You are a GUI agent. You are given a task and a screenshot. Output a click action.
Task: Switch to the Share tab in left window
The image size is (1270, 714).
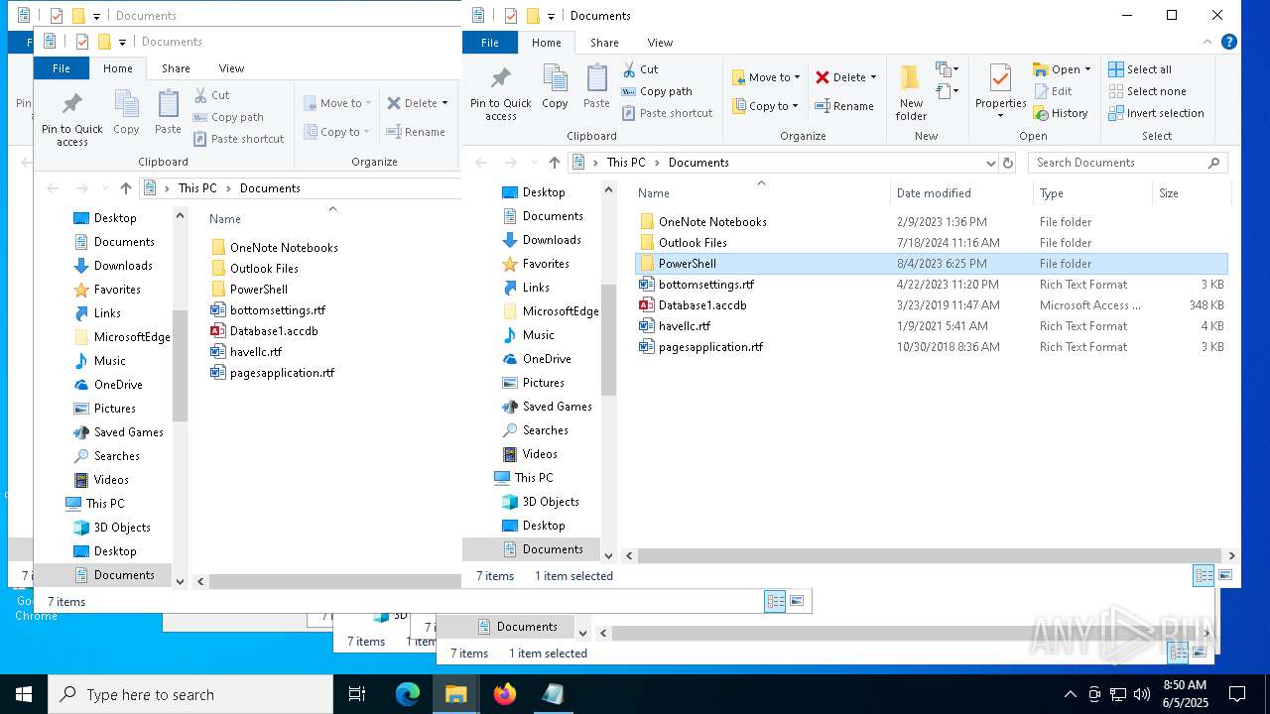point(176,68)
